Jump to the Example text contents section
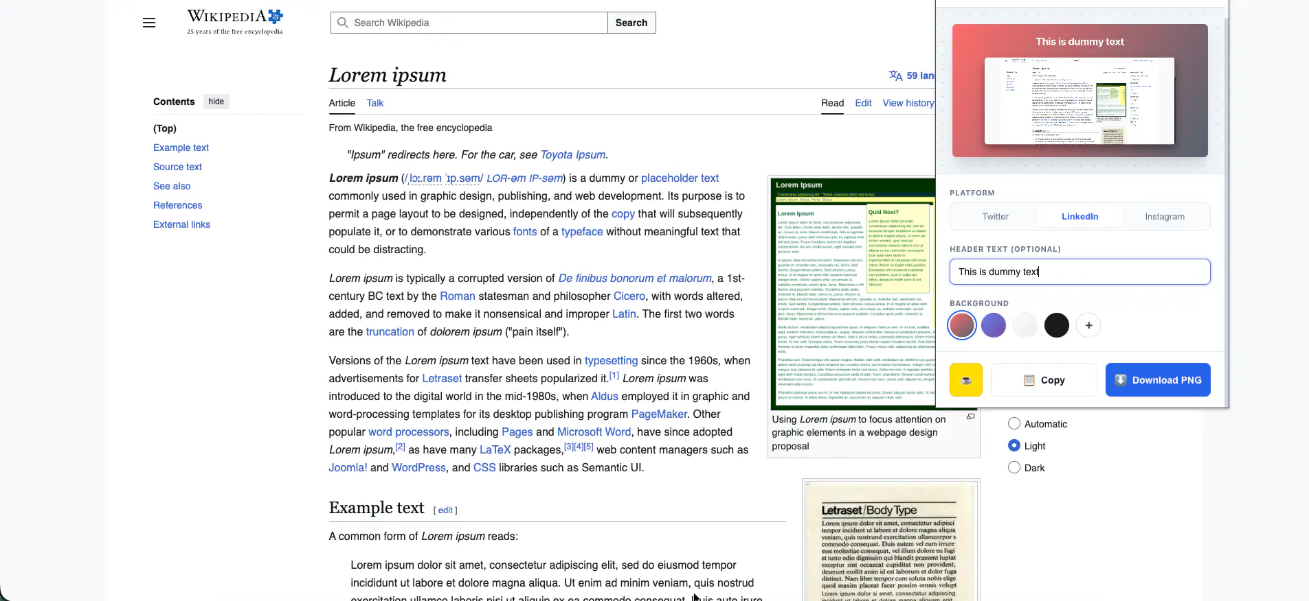Image resolution: width=1309 pixels, height=601 pixels. pyautogui.click(x=181, y=148)
